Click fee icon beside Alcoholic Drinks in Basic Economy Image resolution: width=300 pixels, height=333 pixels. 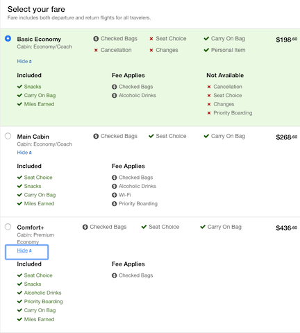tap(115, 96)
